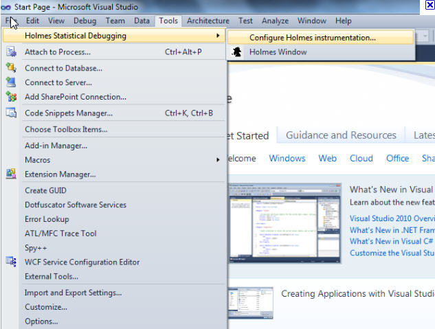Open Options menu item

pos(114,321)
